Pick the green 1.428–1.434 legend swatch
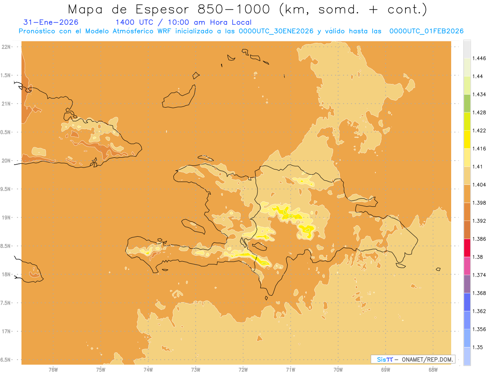The image size is (486, 375). [x=467, y=103]
